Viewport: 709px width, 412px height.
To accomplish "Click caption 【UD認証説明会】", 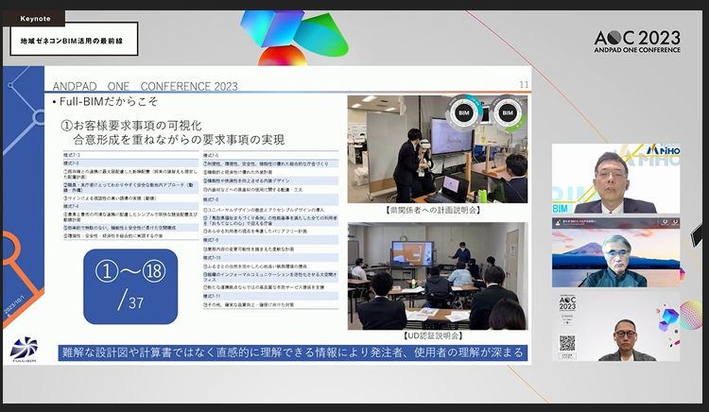I will (x=433, y=335).
